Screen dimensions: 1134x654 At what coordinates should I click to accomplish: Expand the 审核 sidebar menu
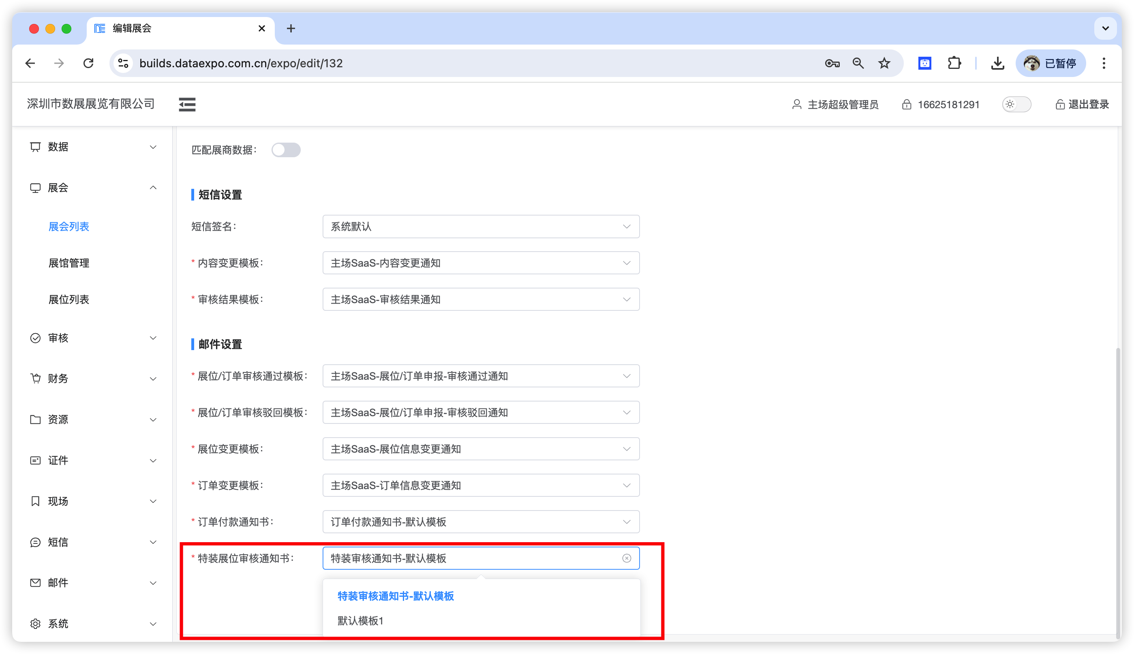pyautogui.click(x=92, y=338)
